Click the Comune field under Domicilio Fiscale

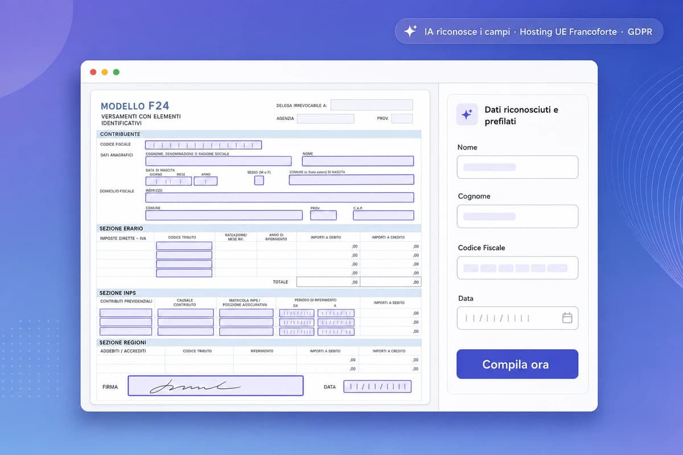pos(224,215)
